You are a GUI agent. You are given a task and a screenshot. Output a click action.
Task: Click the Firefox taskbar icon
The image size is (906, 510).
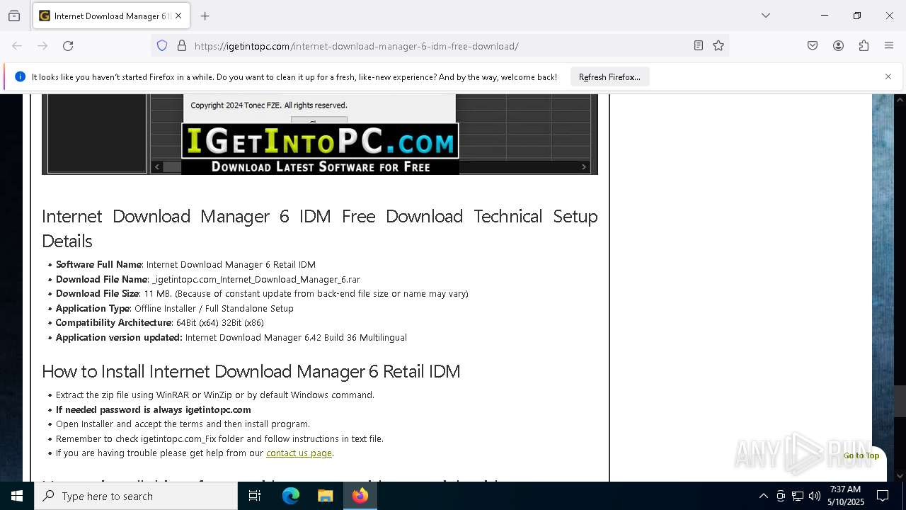[360, 496]
